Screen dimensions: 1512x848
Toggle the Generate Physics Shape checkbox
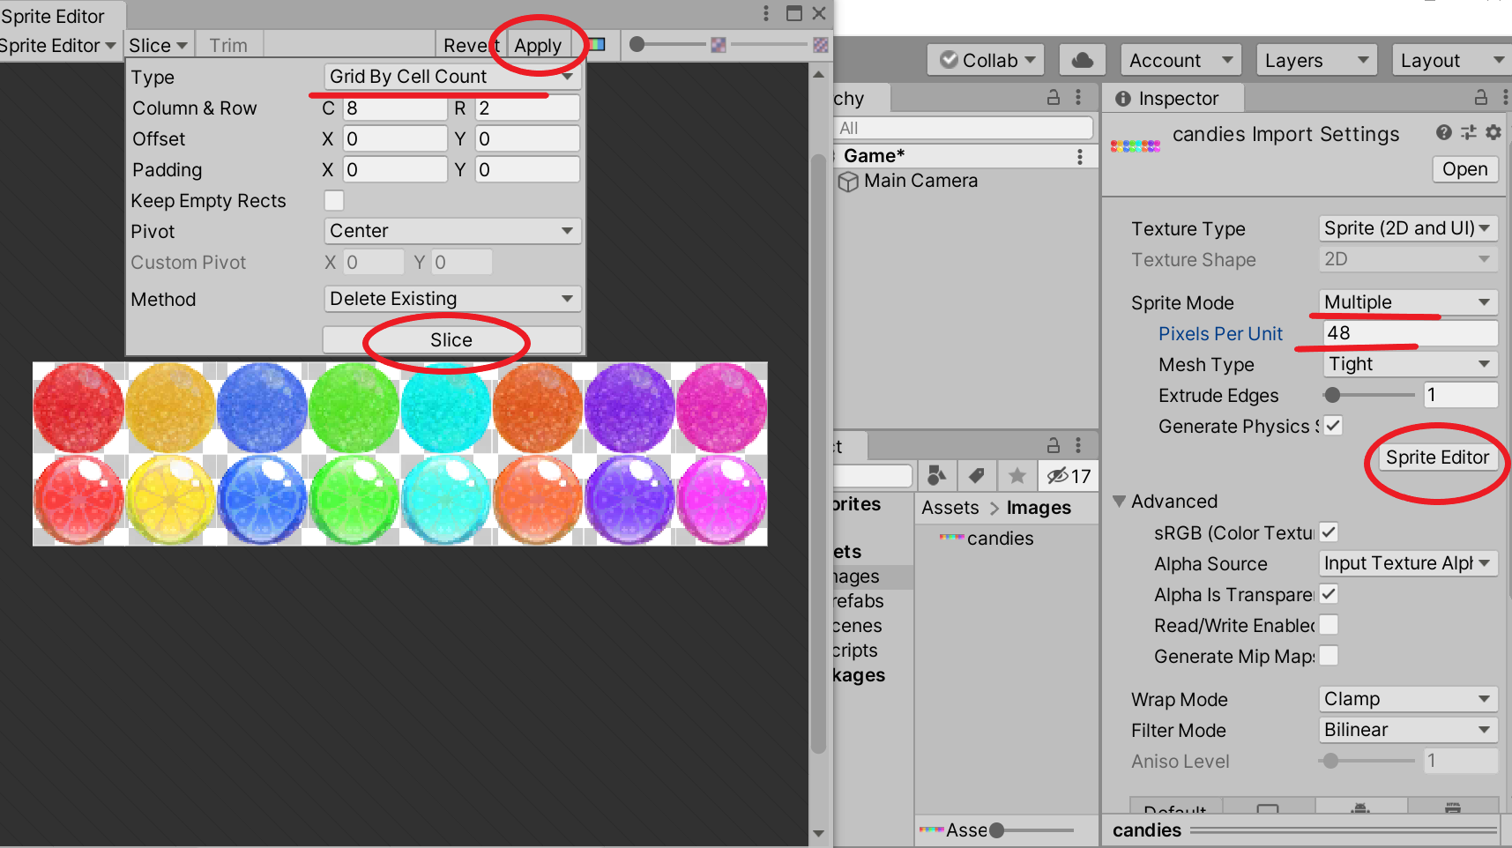(x=1333, y=426)
